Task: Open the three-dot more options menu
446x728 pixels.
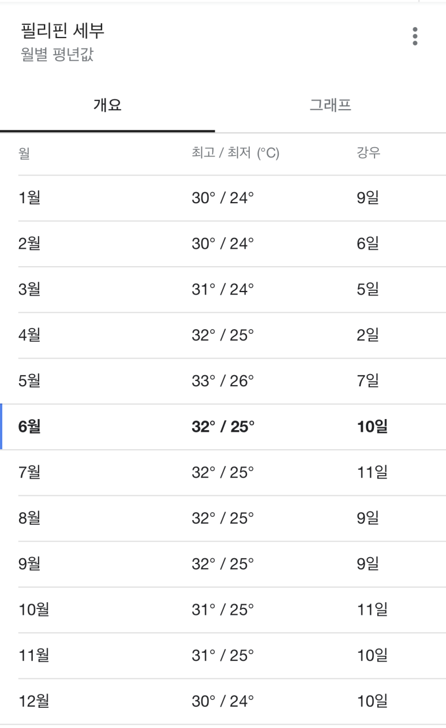Action: (x=414, y=36)
